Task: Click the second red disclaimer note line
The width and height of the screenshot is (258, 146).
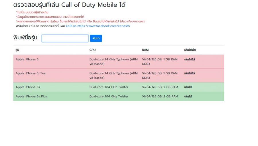Action: click(50, 17)
